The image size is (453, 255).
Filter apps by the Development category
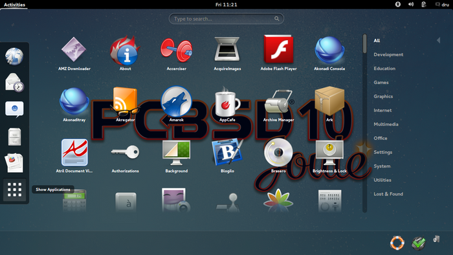click(x=388, y=54)
